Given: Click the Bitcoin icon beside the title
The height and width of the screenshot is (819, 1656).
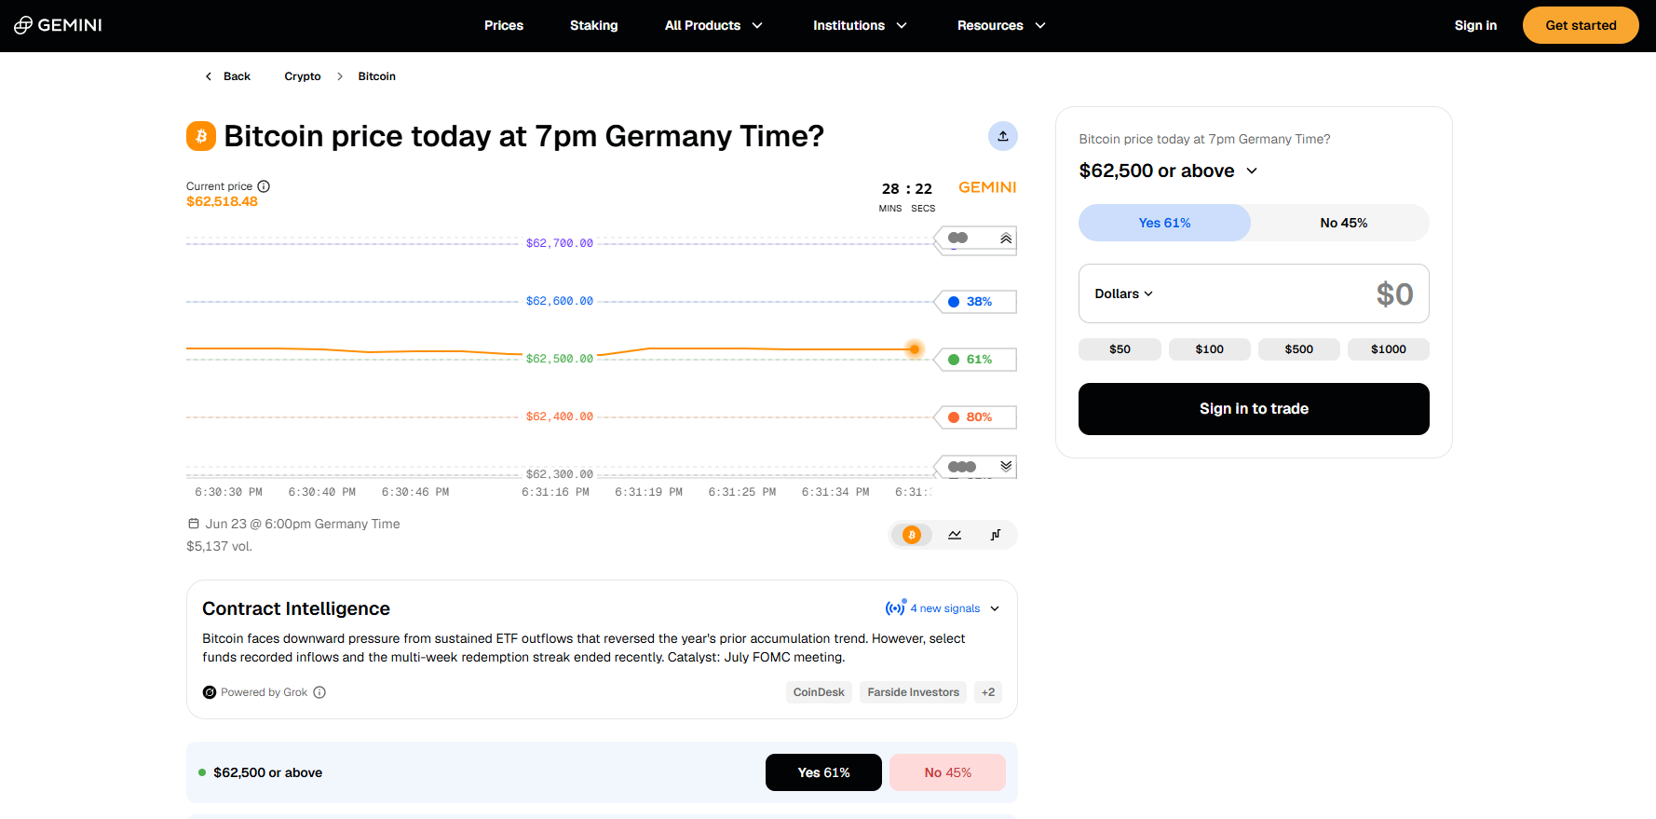Looking at the screenshot, I should click(x=201, y=136).
